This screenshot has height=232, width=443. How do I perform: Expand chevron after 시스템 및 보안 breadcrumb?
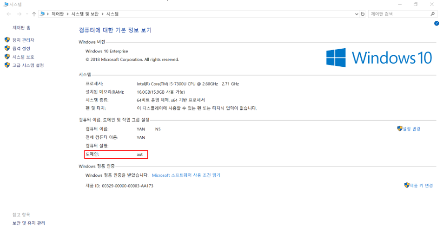(103, 14)
